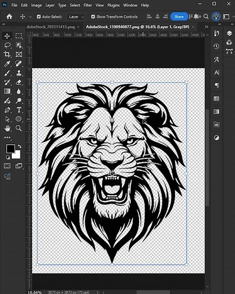Open the History panel icon
The width and height of the screenshot is (235, 294).
216,46
